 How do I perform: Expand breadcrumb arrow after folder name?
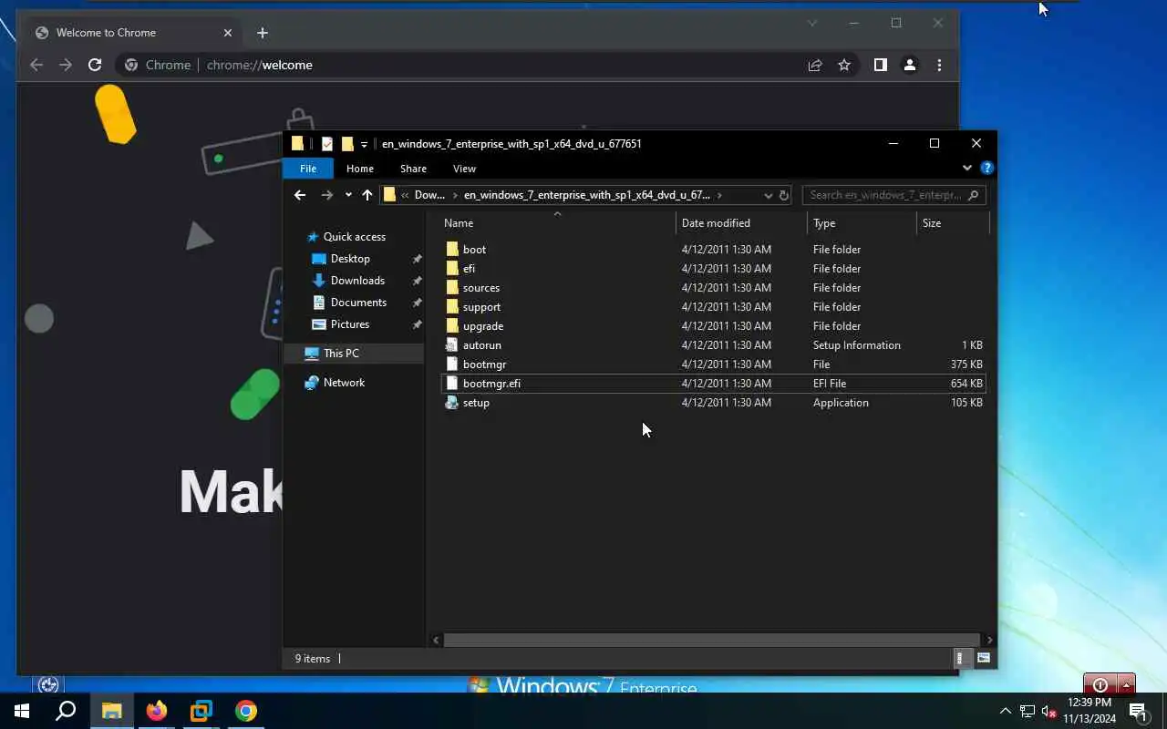point(719,195)
